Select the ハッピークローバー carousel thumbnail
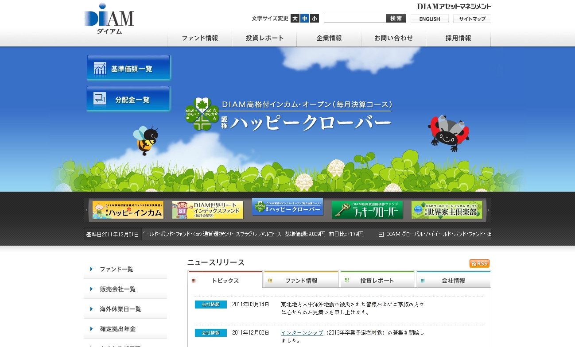Viewport: 575px width, 347px height. (287, 207)
